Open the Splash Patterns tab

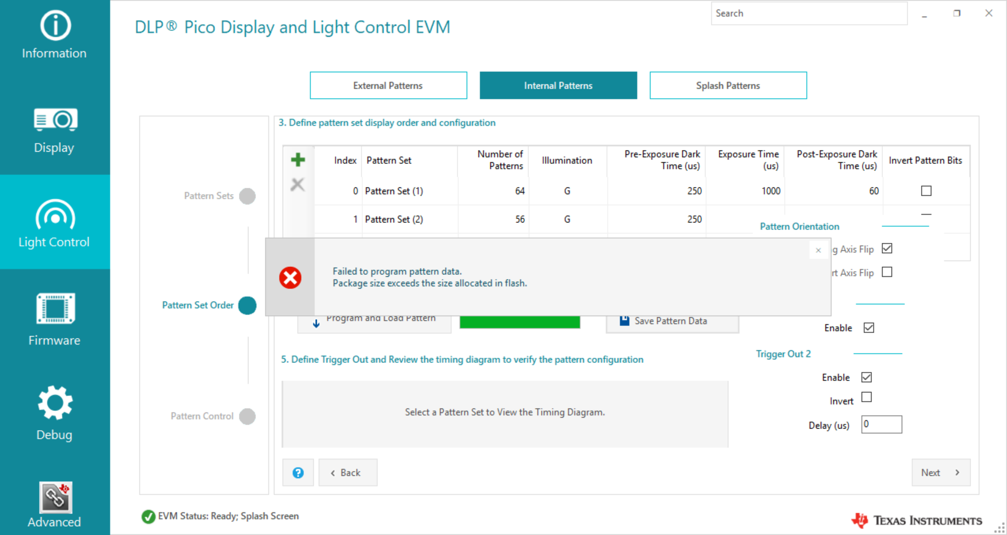(728, 85)
